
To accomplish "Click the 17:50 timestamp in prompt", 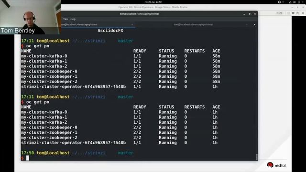I will [28, 153].
